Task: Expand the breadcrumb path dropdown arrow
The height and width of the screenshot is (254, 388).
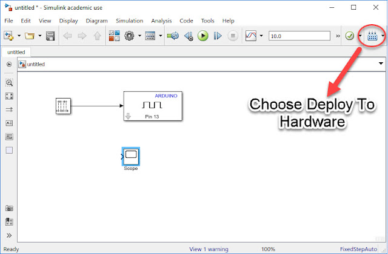Action: click(x=381, y=63)
